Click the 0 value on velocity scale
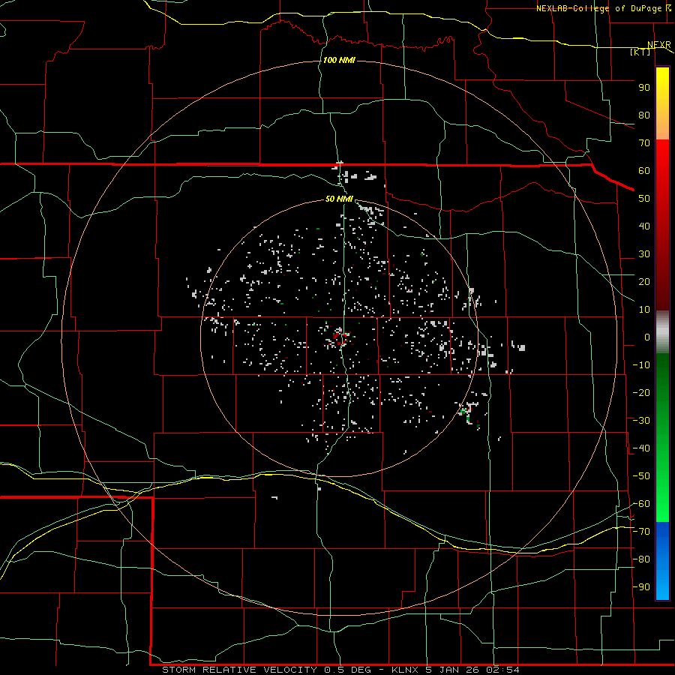 pyautogui.click(x=647, y=337)
